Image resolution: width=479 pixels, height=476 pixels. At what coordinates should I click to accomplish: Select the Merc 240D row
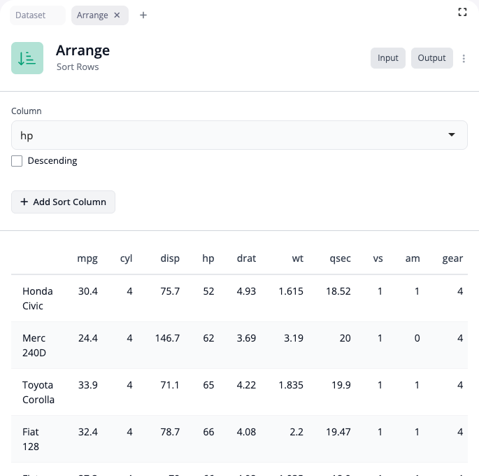(34, 345)
